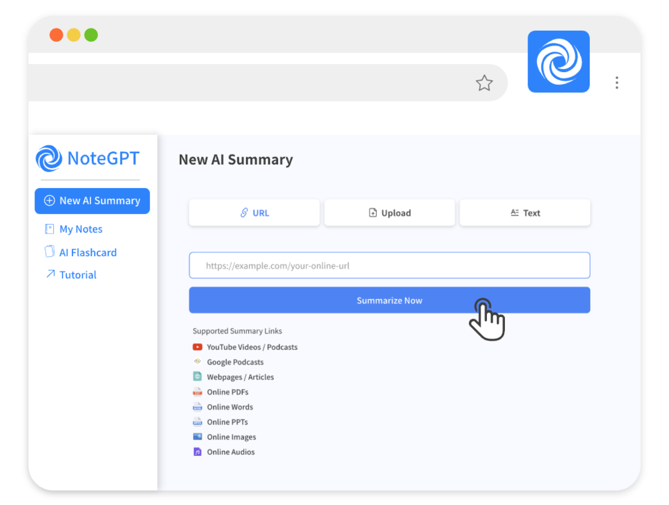Click the Online Words icon

(197, 407)
